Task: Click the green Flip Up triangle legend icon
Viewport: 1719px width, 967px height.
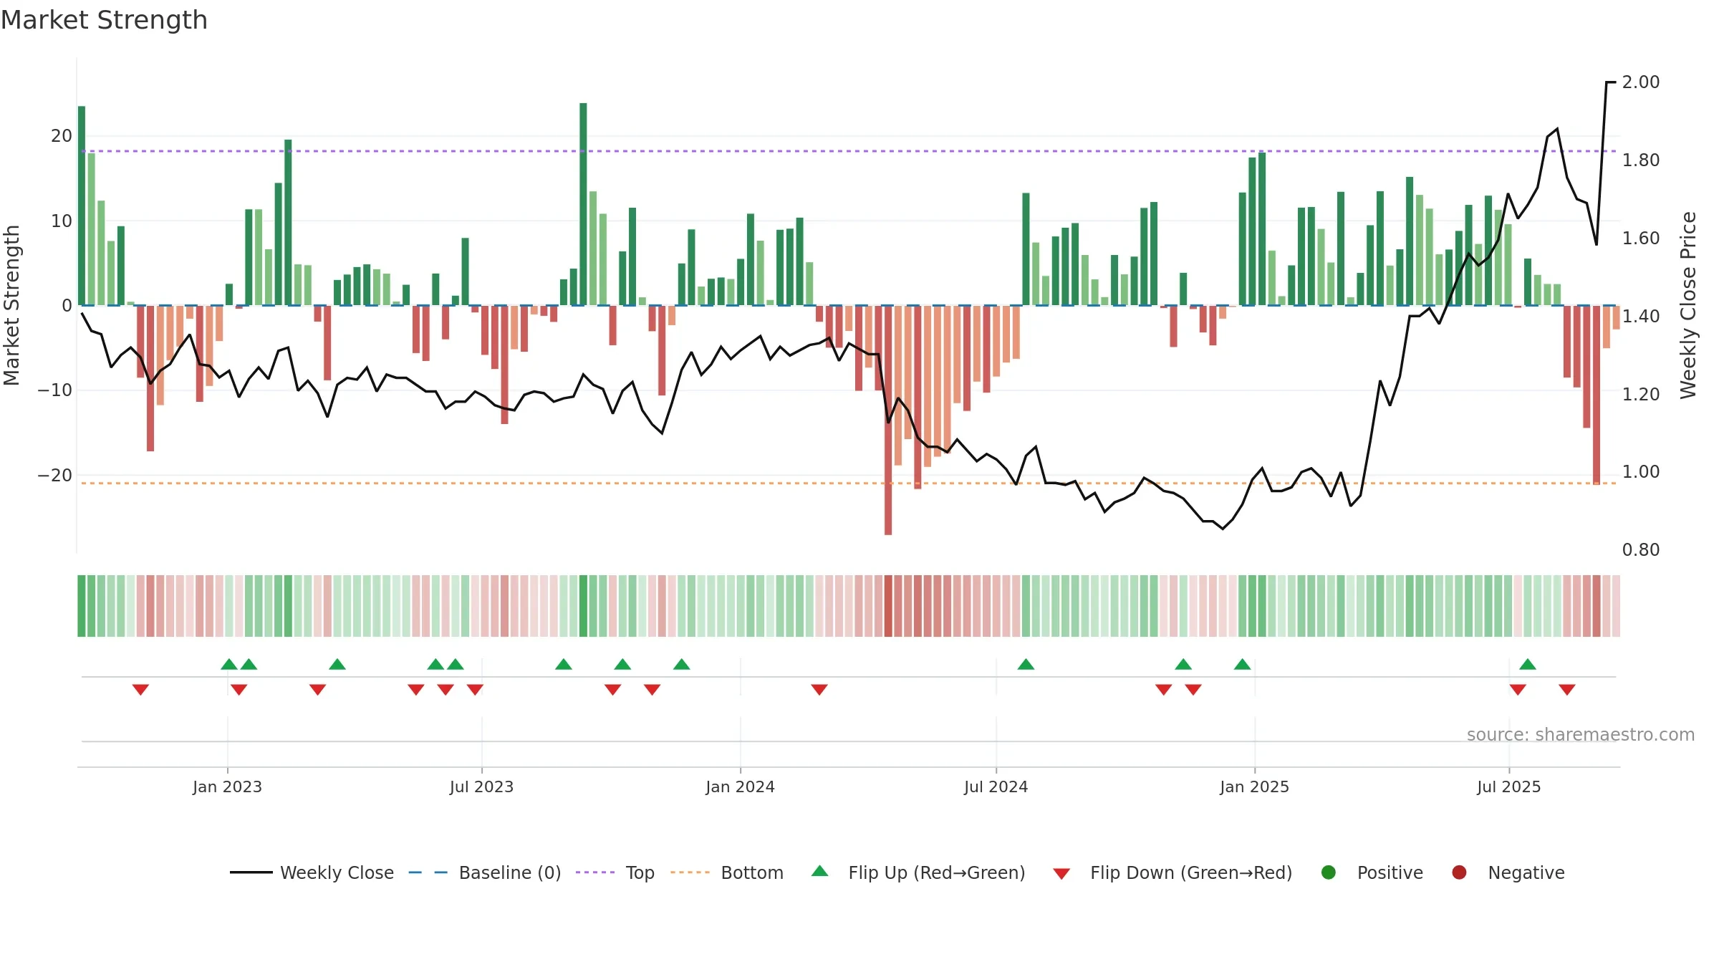Action: (x=820, y=871)
